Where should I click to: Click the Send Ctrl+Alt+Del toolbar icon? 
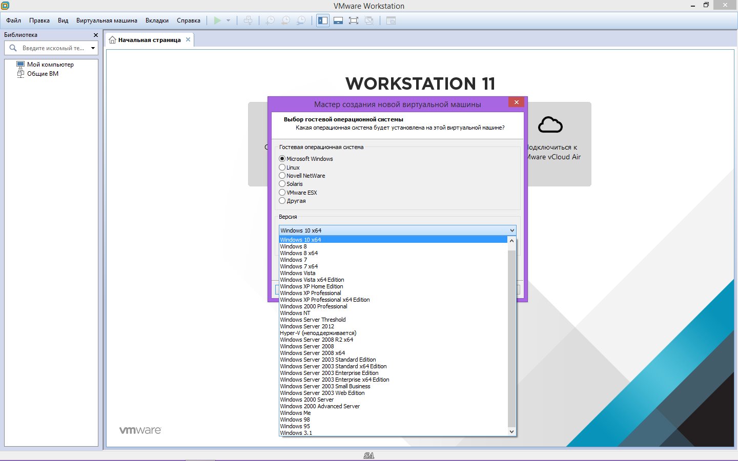(x=248, y=20)
